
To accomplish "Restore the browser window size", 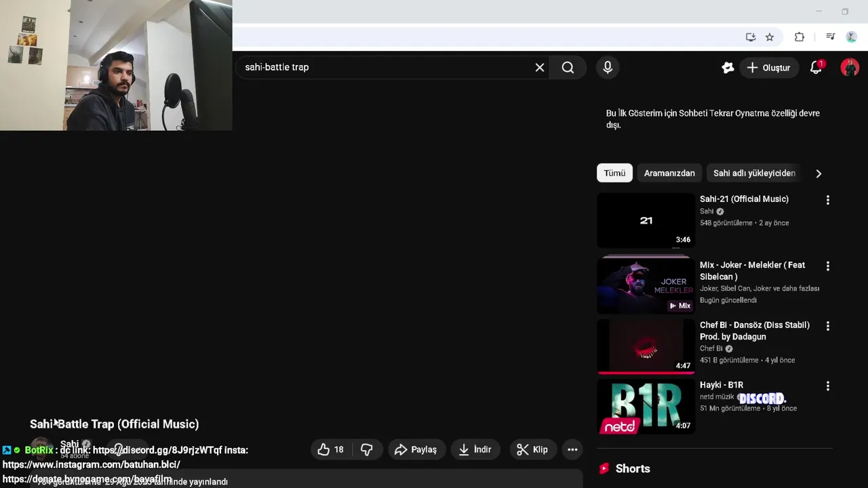I will tap(845, 12).
